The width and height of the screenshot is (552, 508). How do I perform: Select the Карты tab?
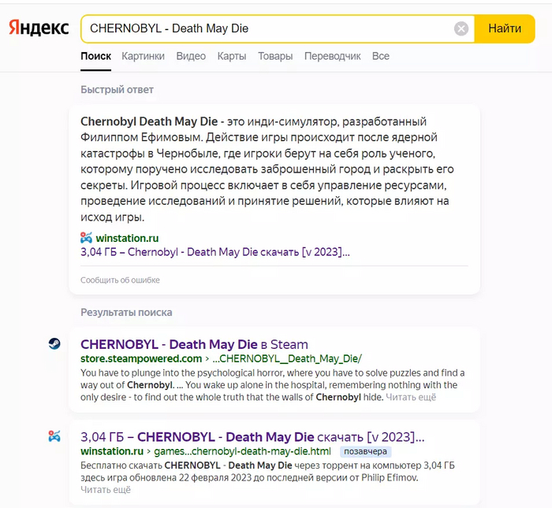[x=232, y=56]
